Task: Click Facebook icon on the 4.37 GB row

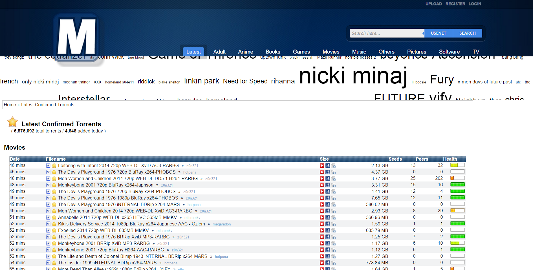Action: coord(328,172)
